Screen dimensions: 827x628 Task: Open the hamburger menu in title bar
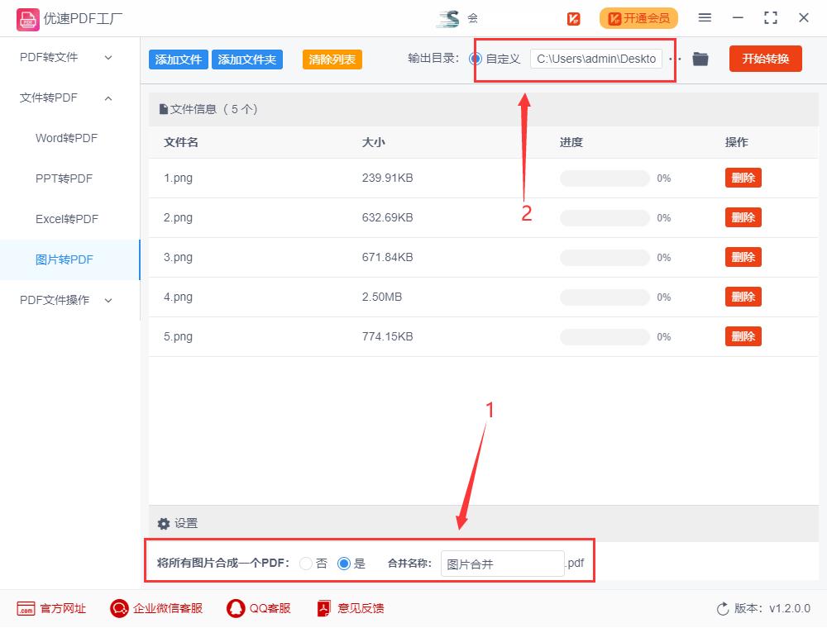pos(705,17)
